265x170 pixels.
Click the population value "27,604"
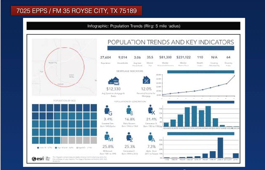coord(106,58)
